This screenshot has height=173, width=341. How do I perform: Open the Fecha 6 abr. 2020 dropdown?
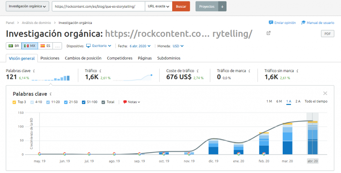[140, 46]
